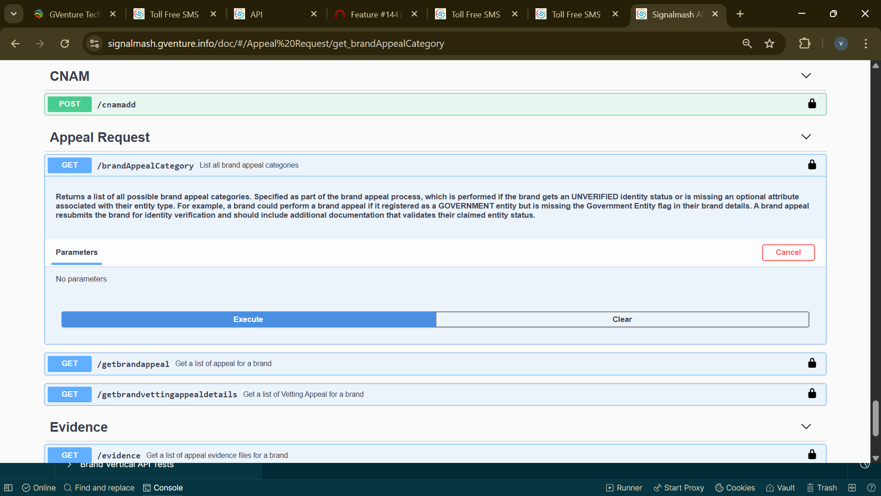This screenshot has width=881, height=496.
Task: Open the browser extensions puzzle icon
Action: pos(804,44)
